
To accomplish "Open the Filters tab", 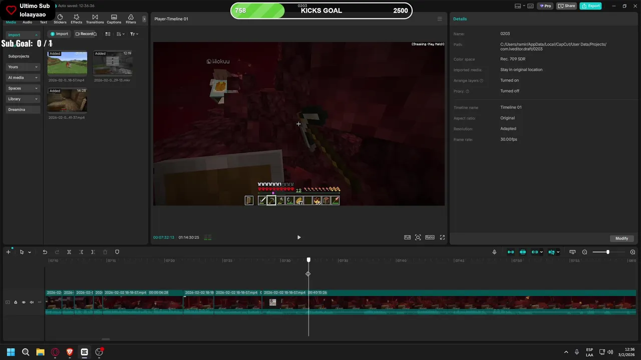I will point(131,19).
